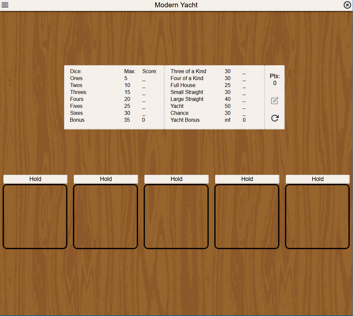
Task: Toggle Hold above the second die
Action: 106,179
